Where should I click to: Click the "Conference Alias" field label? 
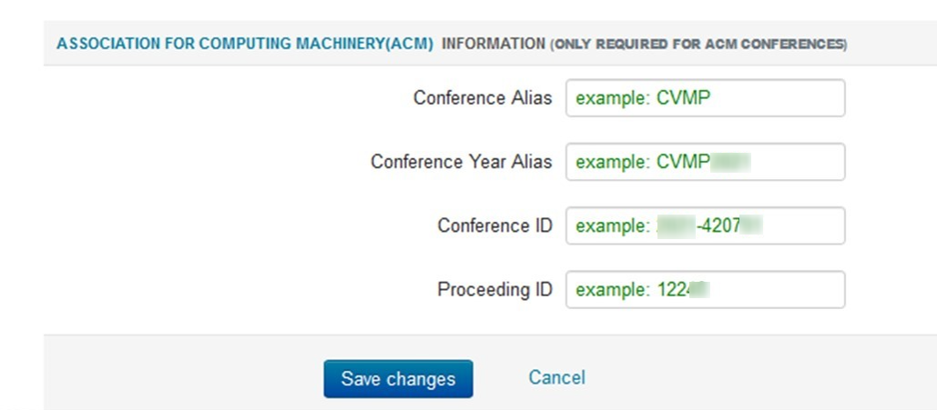pos(483,98)
